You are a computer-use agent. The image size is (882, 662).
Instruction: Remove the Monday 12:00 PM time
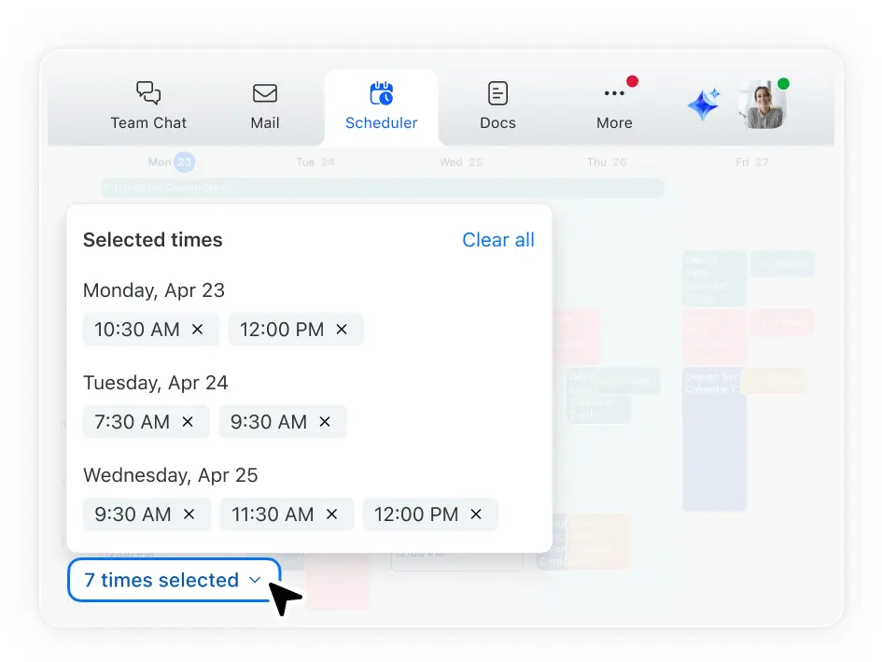342,330
